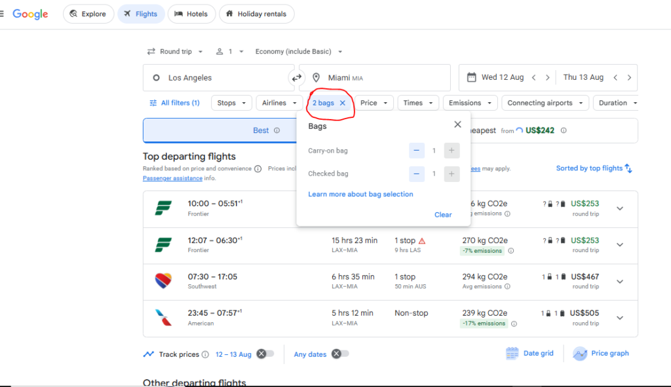Expand the Southwest 07:30 flight details

[x=620, y=282]
